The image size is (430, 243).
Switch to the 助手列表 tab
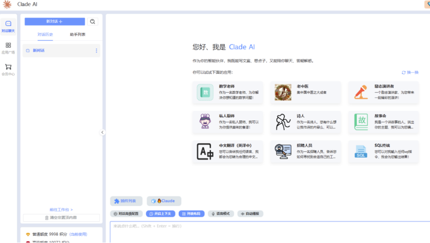pyautogui.click(x=77, y=34)
